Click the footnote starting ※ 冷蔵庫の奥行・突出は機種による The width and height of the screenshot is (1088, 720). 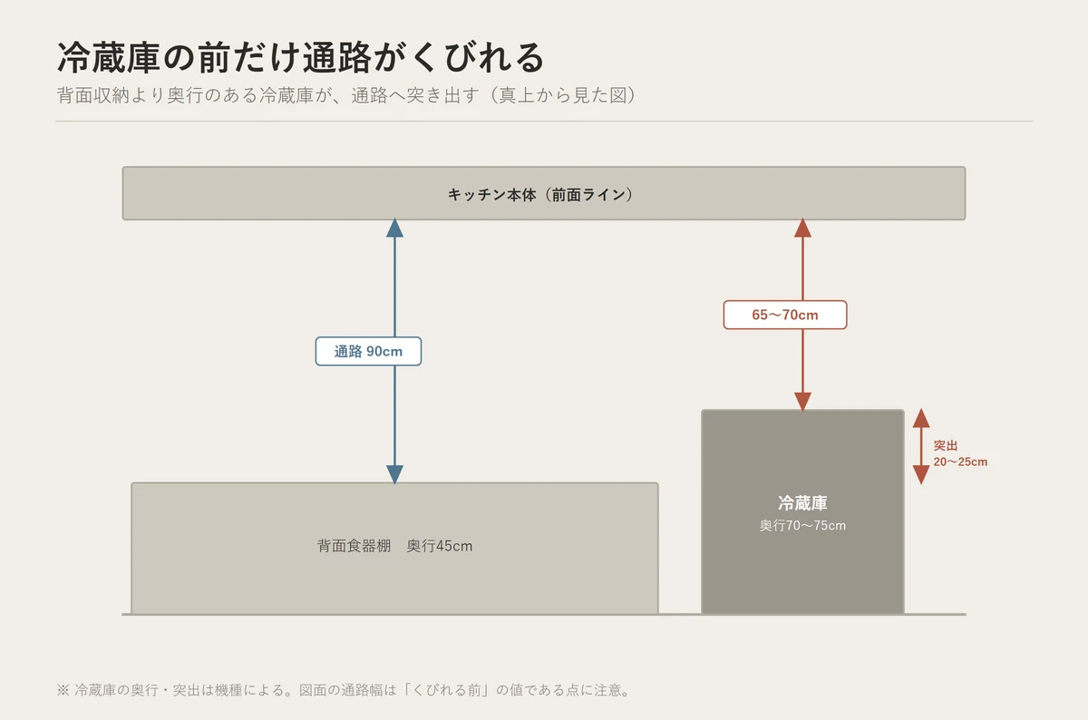[x=344, y=690]
